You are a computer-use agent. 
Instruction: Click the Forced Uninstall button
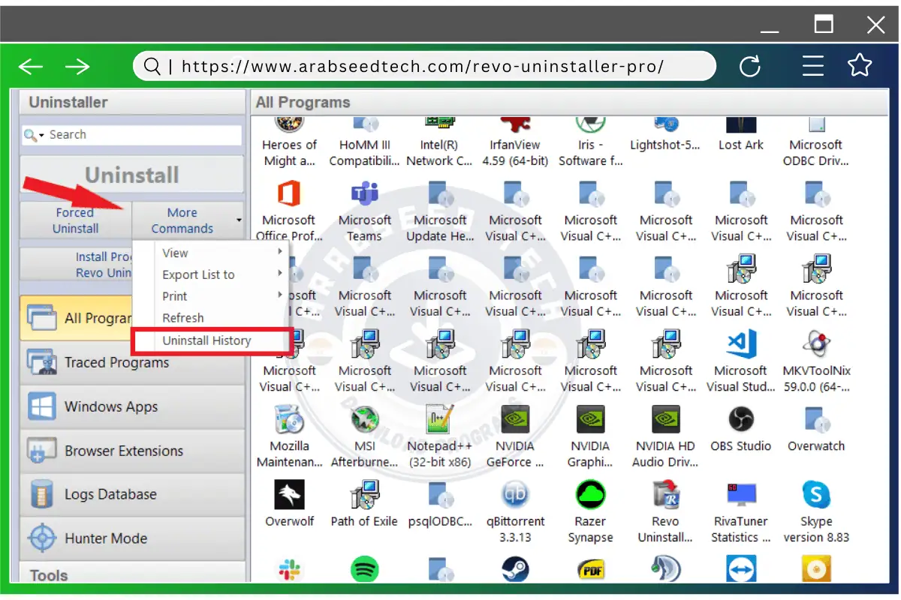tap(74, 219)
